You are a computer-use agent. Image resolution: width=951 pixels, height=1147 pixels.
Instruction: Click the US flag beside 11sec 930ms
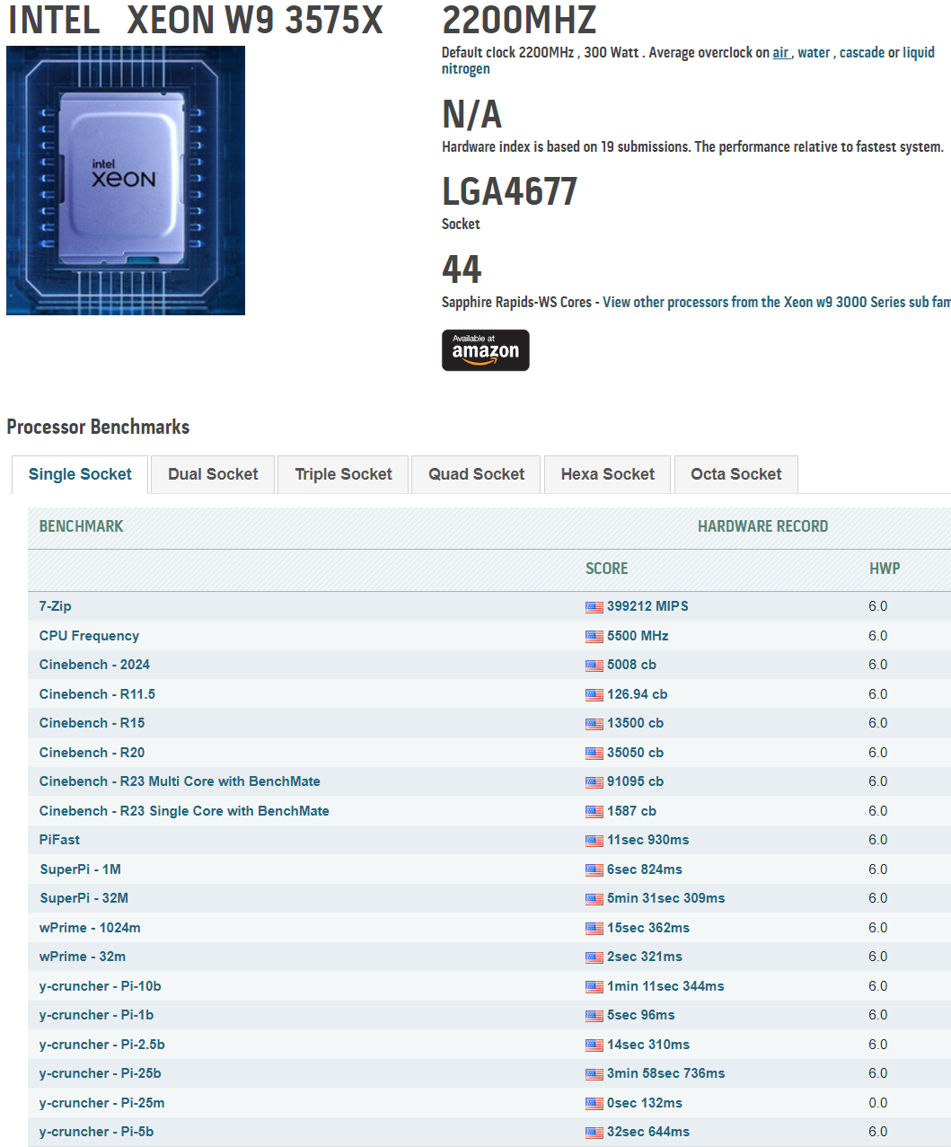[594, 841]
